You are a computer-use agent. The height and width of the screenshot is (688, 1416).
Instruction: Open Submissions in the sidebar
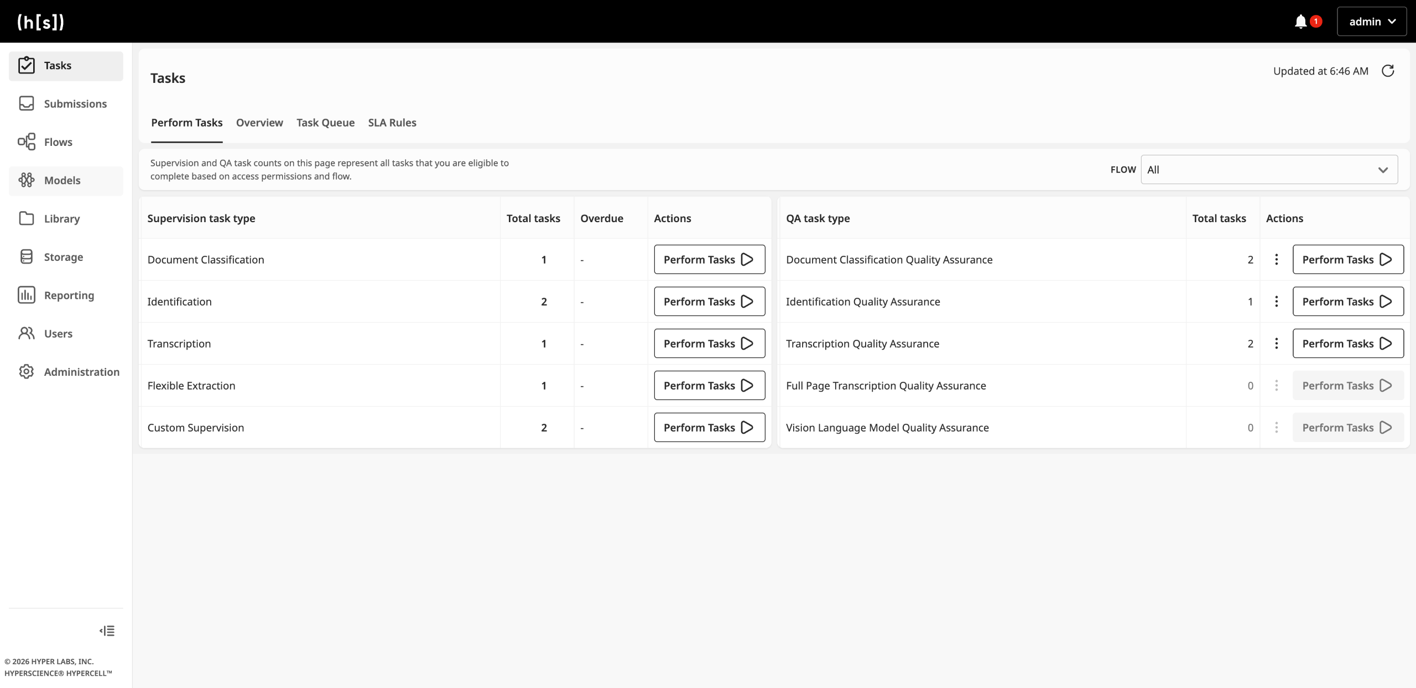click(75, 104)
